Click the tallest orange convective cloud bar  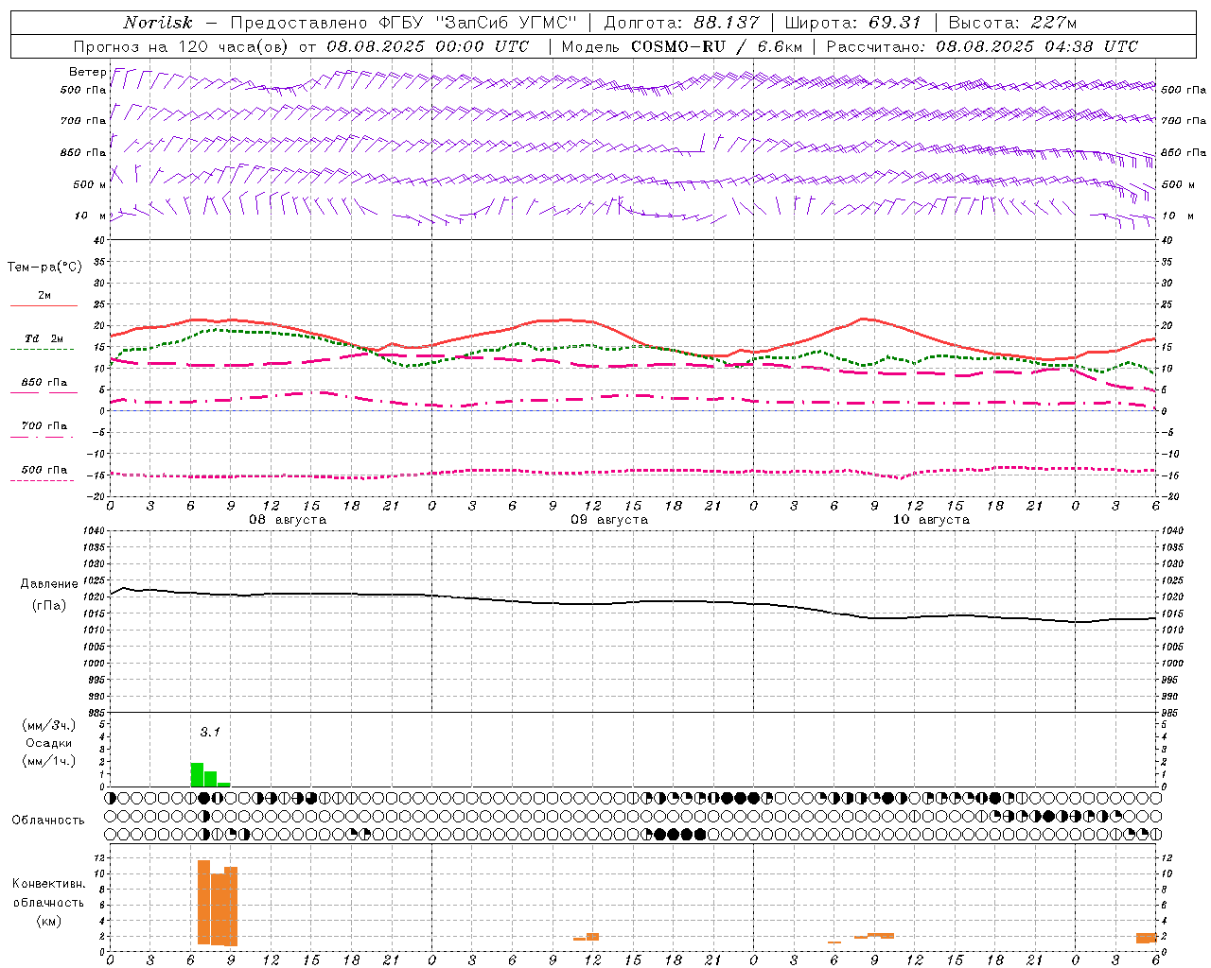click(x=203, y=902)
